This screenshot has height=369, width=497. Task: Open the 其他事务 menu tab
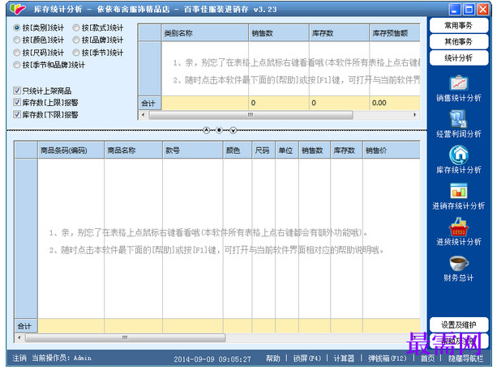[459, 41]
